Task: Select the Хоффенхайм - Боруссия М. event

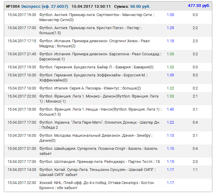Action: (x=94, y=78)
